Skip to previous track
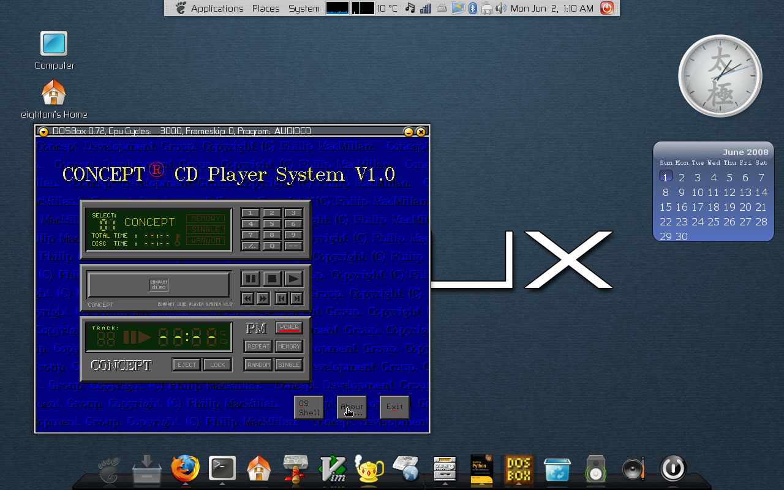Viewport: 784px width, 490px height. 281,298
